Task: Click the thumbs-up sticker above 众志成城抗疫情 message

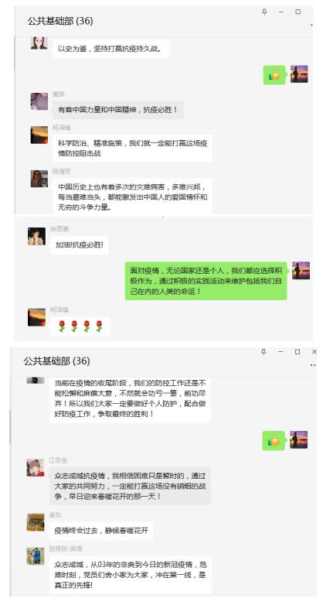Action: (x=274, y=440)
